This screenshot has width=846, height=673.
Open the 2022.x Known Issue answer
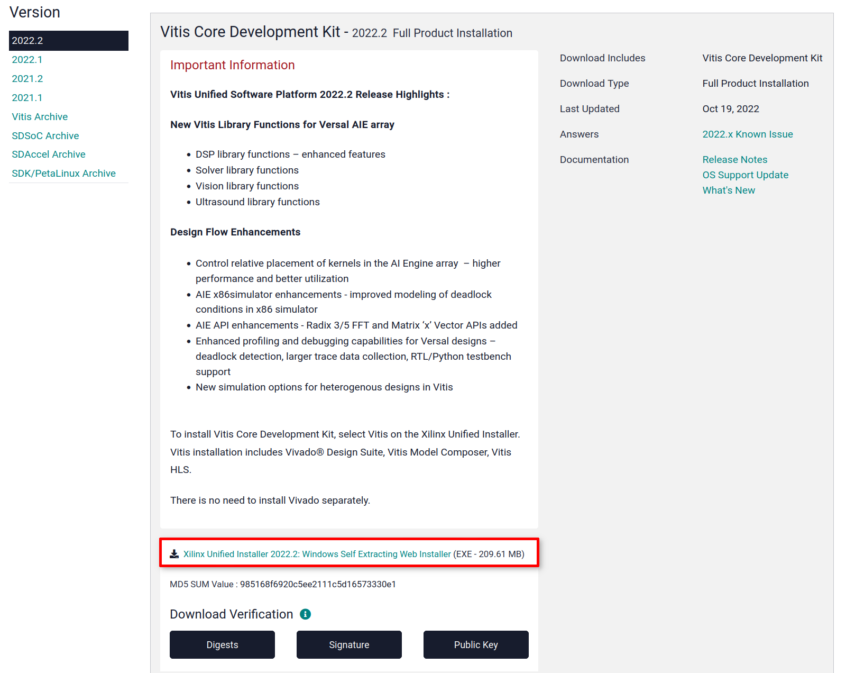(747, 134)
